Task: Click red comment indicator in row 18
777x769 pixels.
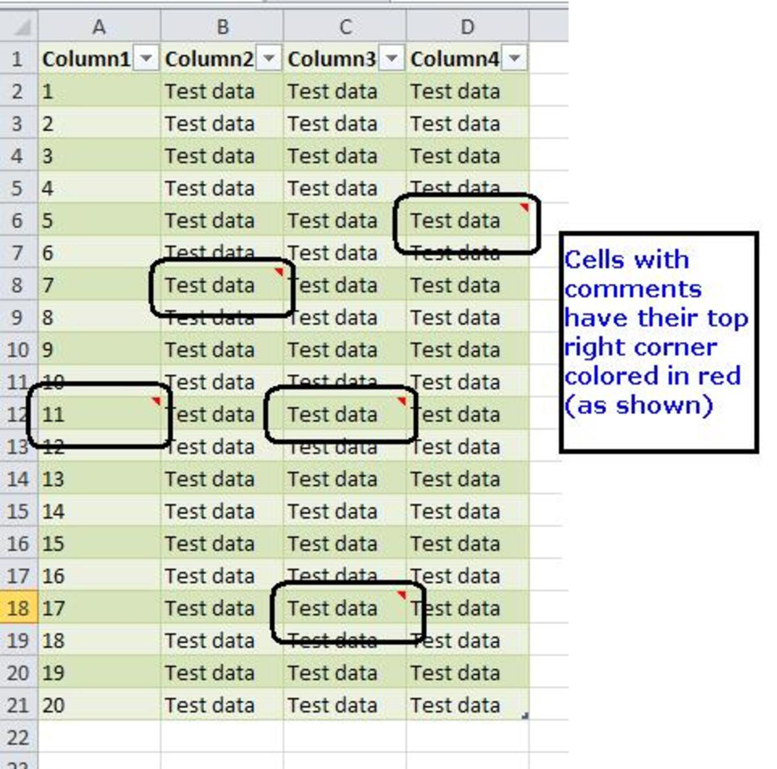Action: [x=401, y=595]
